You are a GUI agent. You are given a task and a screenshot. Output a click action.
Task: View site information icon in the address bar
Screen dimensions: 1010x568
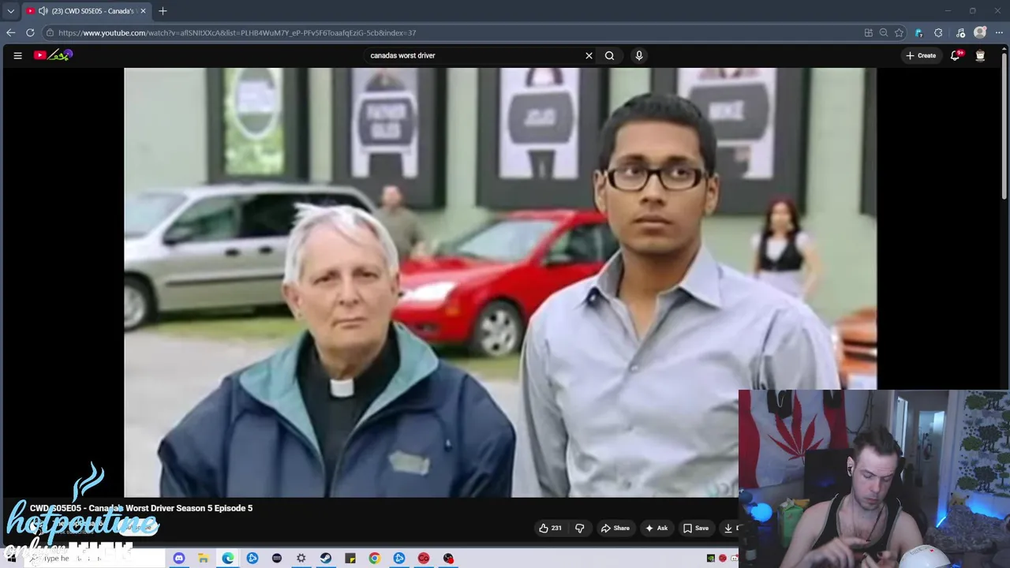[50, 32]
